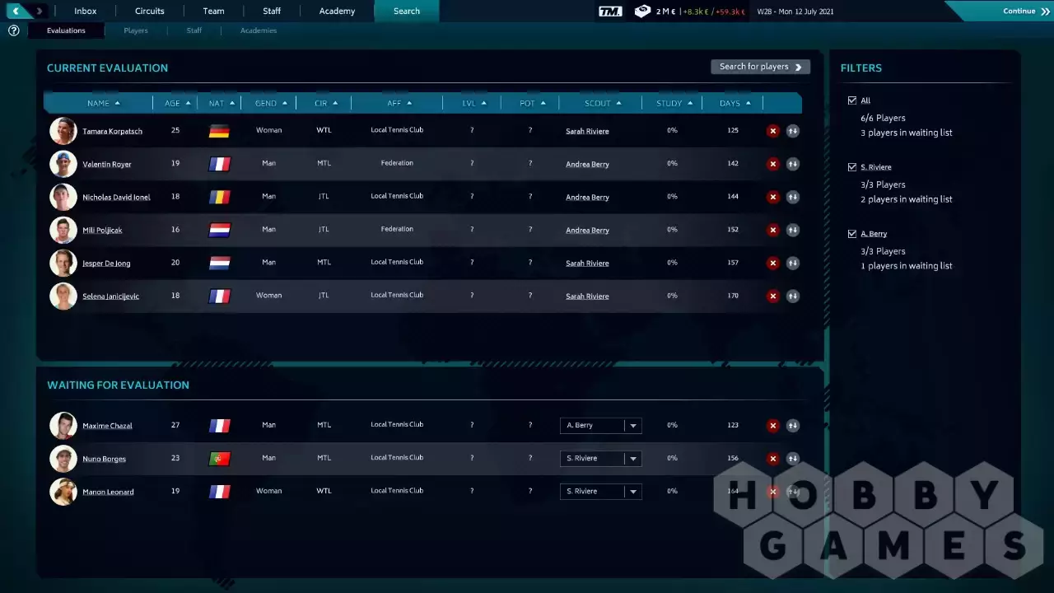The image size is (1054, 593).
Task: Click the swap arrows icon for Nuno Borges
Action: click(x=792, y=459)
